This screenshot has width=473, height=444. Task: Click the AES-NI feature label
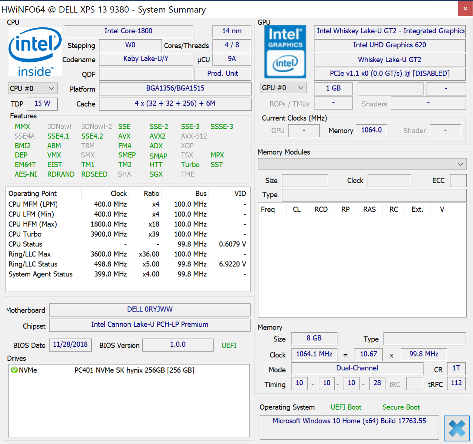point(26,174)
